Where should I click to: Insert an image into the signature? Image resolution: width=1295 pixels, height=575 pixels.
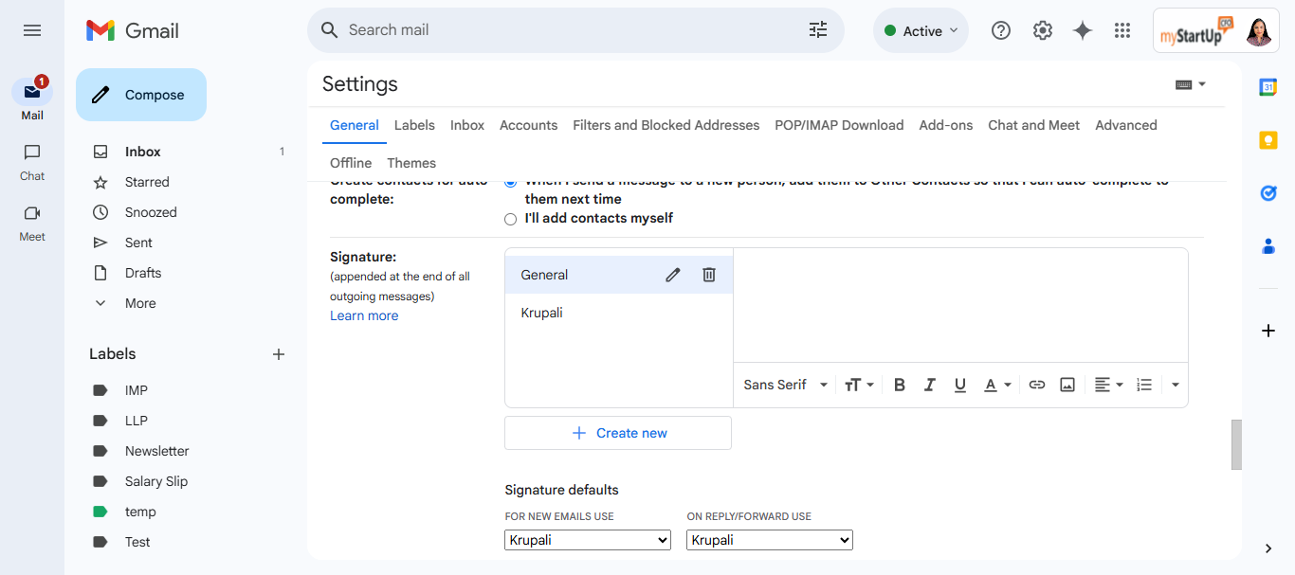click(1067, 385)
